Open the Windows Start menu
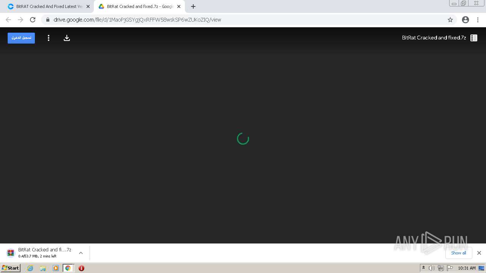 (11, 268)
